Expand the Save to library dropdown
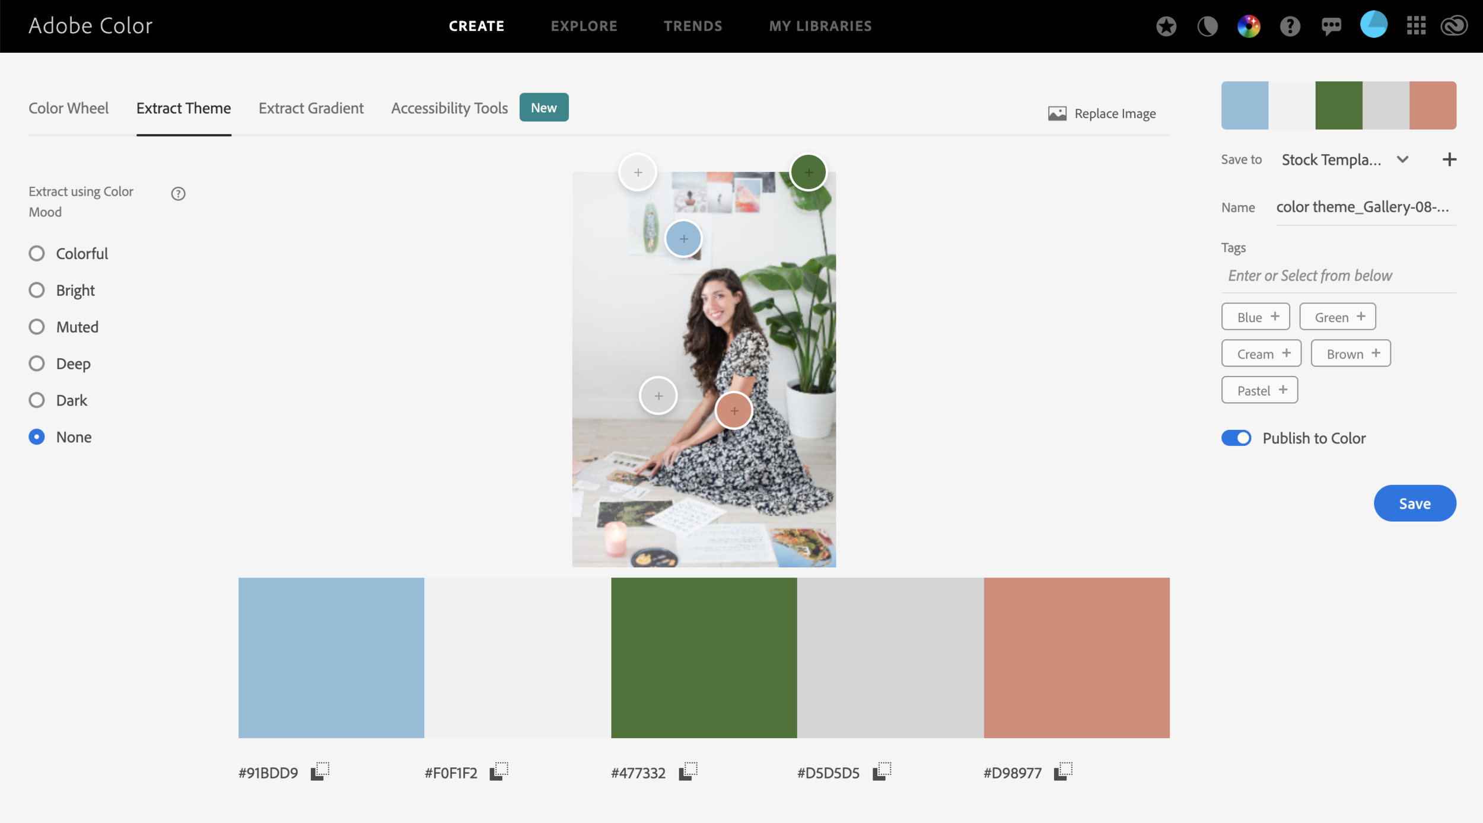Image resolution: width=1483 pixels, height=823 pixels. [1402, 160]
